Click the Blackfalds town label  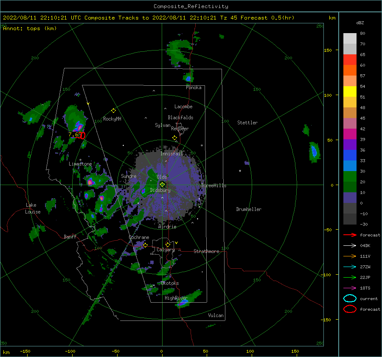(x=180, y=118)
